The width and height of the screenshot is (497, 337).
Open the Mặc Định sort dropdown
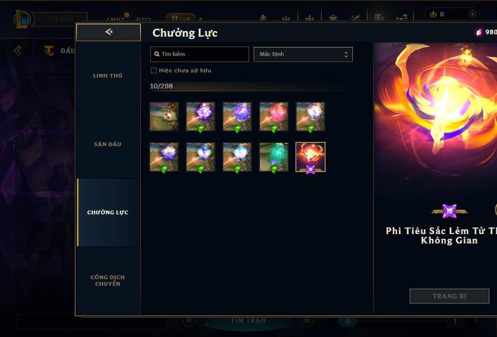click(303, 54)
